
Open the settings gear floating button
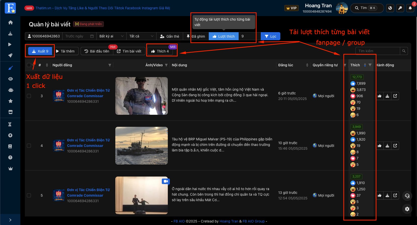click(407, 209)
